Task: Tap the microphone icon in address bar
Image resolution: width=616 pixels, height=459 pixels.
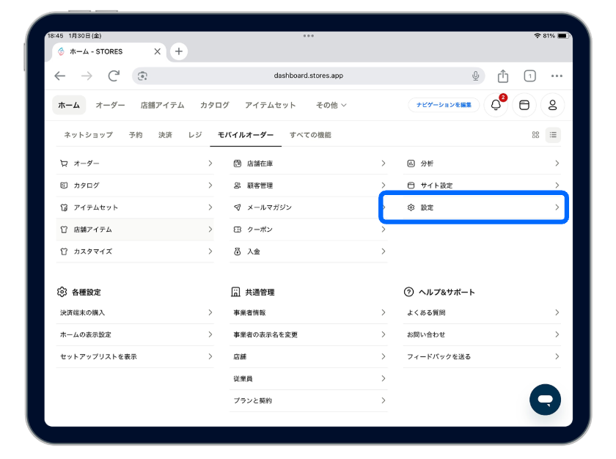Action: pyautogui.click(x=476, y=76)
